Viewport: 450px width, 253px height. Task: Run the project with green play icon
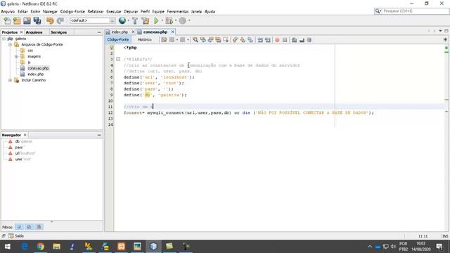pos(156,20)
